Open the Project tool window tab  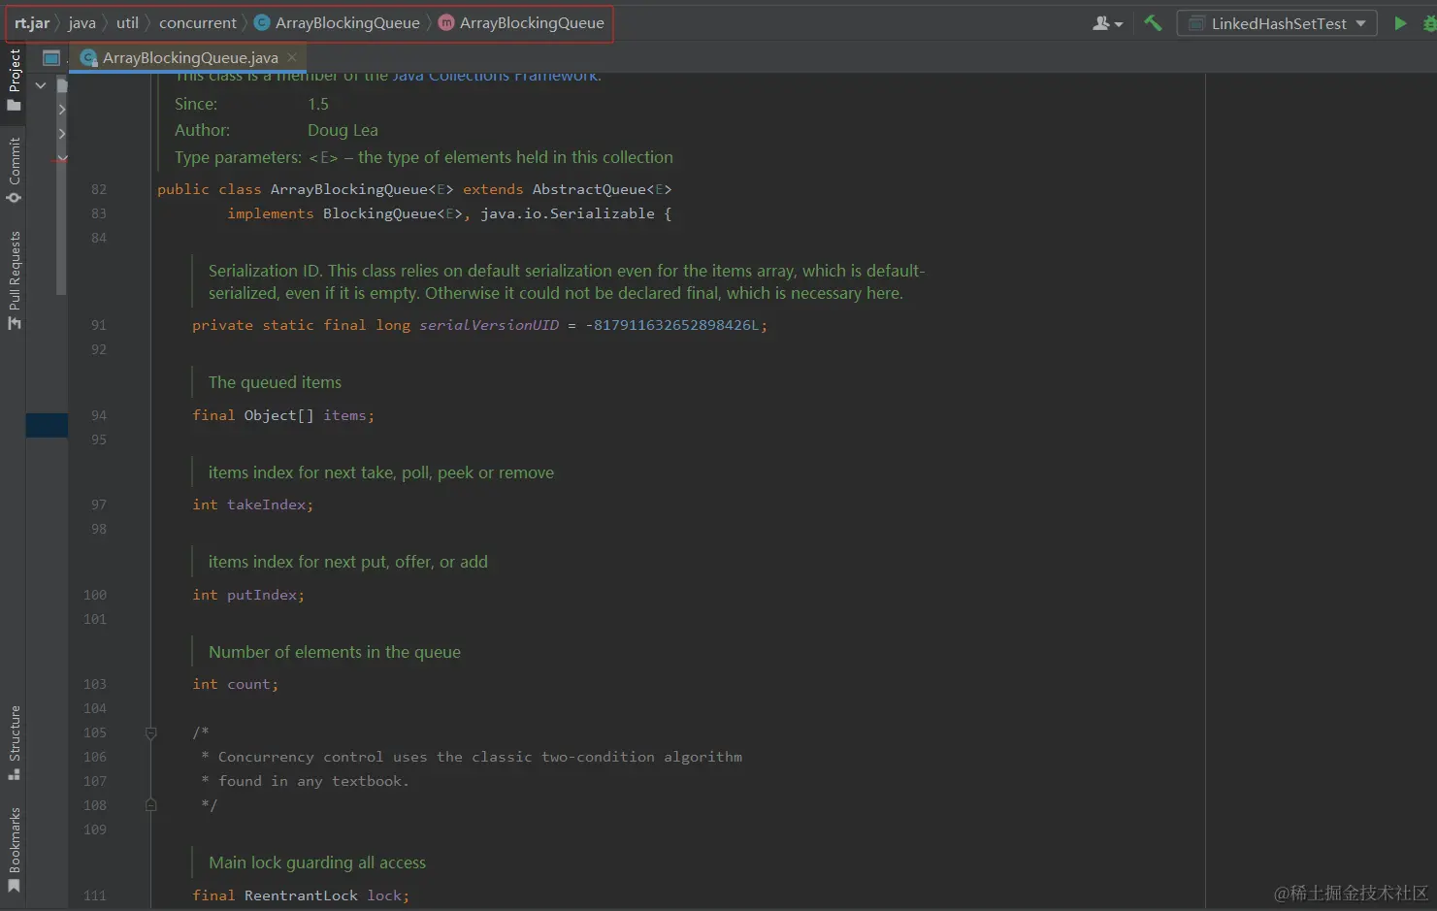[14, 80]
